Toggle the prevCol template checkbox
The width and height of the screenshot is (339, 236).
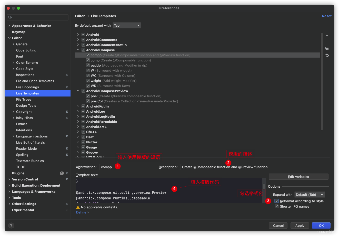88,101
